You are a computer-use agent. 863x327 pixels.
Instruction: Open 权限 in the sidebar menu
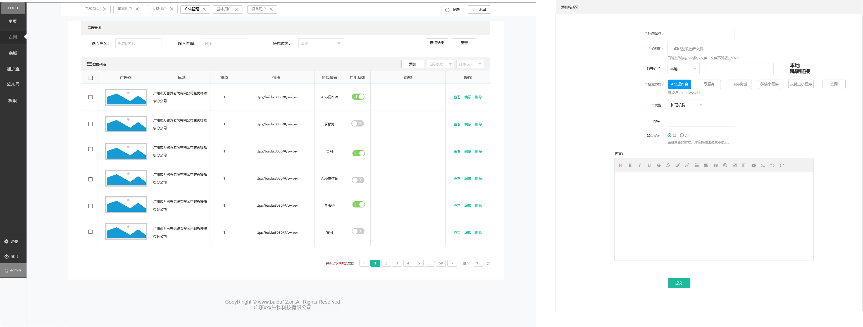point(13,101)
